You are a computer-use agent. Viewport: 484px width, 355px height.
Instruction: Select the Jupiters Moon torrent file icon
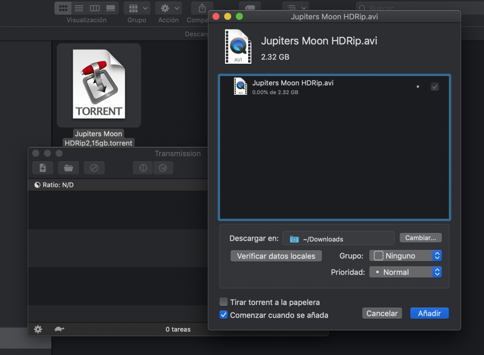99,84
